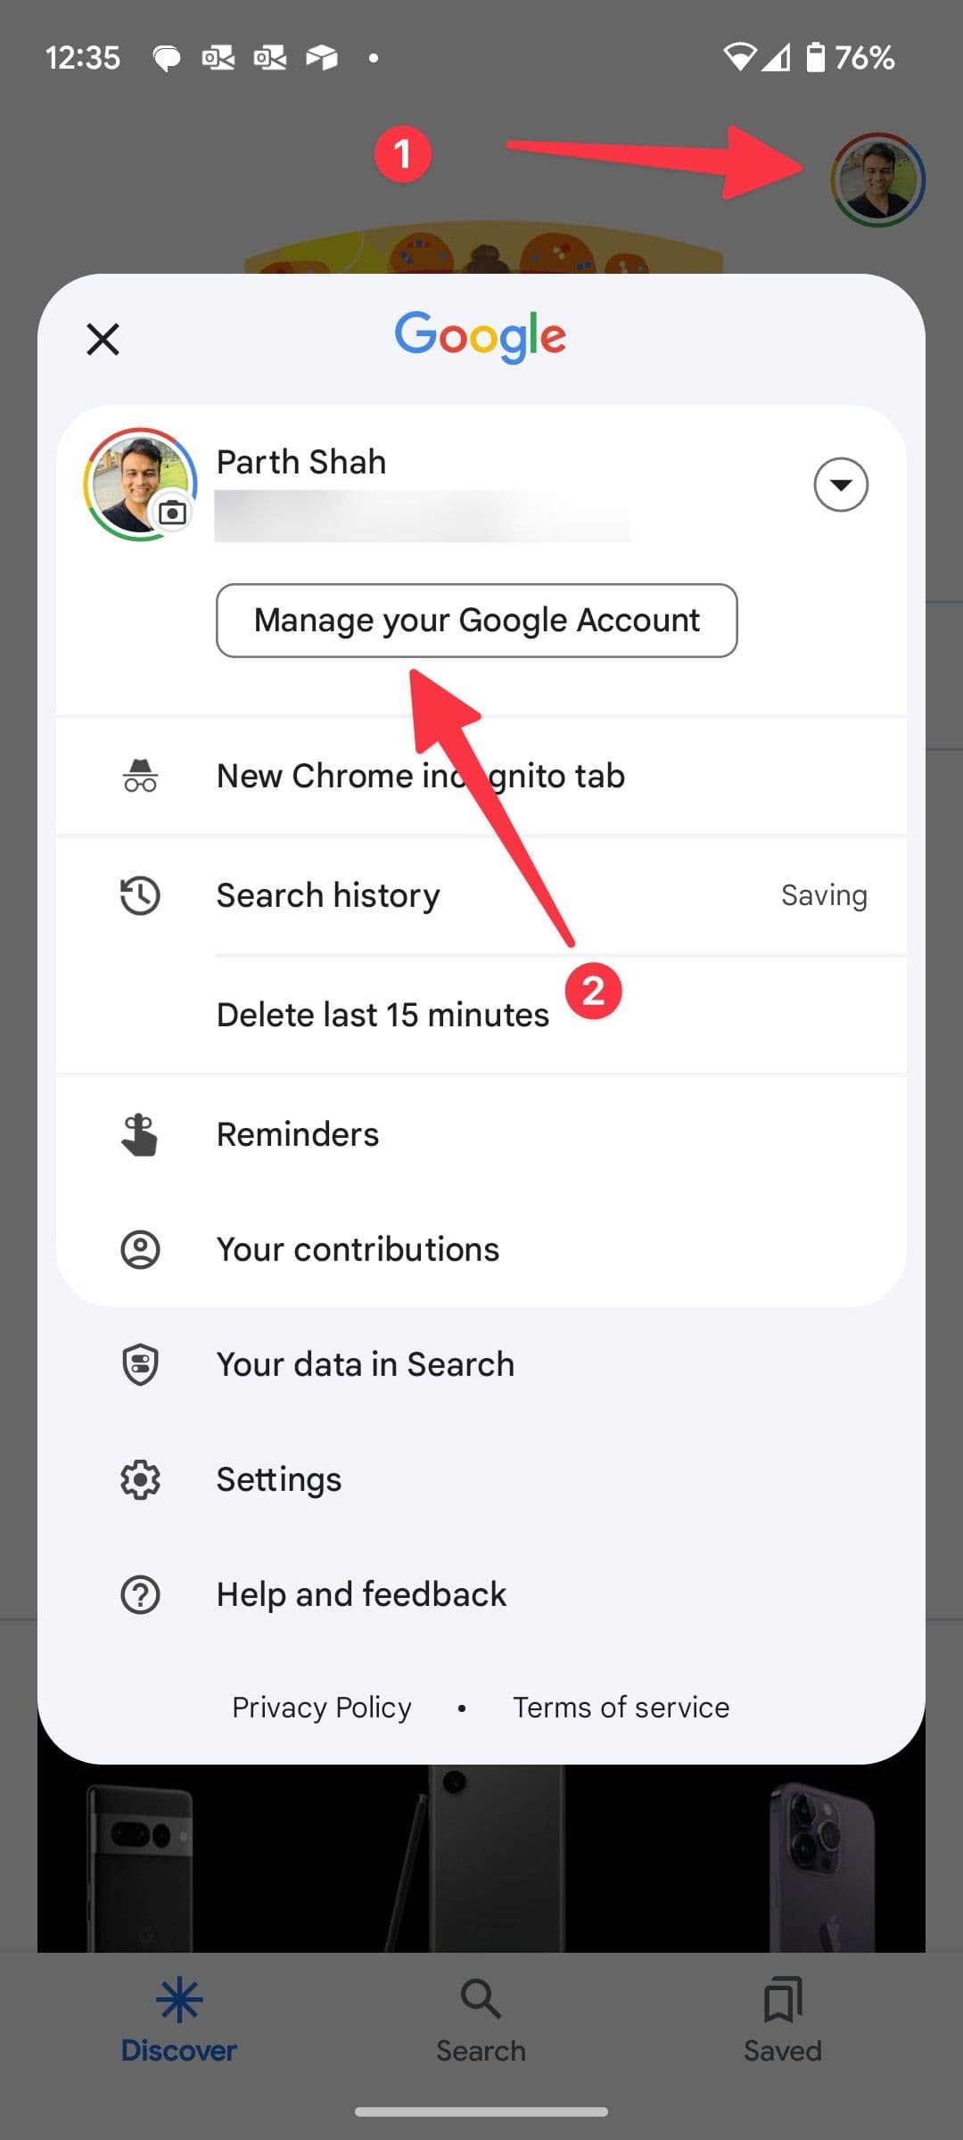
Task: Tap the Reminders hand icon
Action: coord(140,1133)
